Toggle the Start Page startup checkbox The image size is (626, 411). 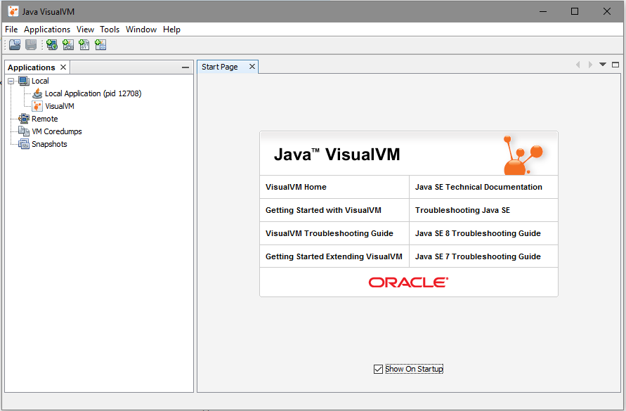click(x=378, y=368)
